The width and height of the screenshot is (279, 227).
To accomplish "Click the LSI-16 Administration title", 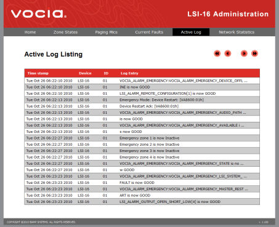I will (x=228, y=14).
